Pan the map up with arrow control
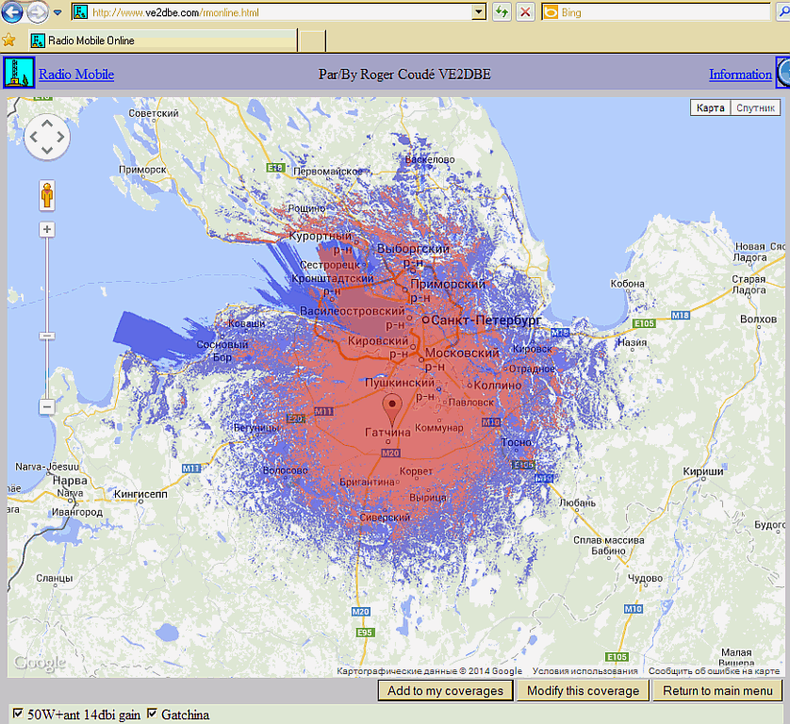 (47, 123)
